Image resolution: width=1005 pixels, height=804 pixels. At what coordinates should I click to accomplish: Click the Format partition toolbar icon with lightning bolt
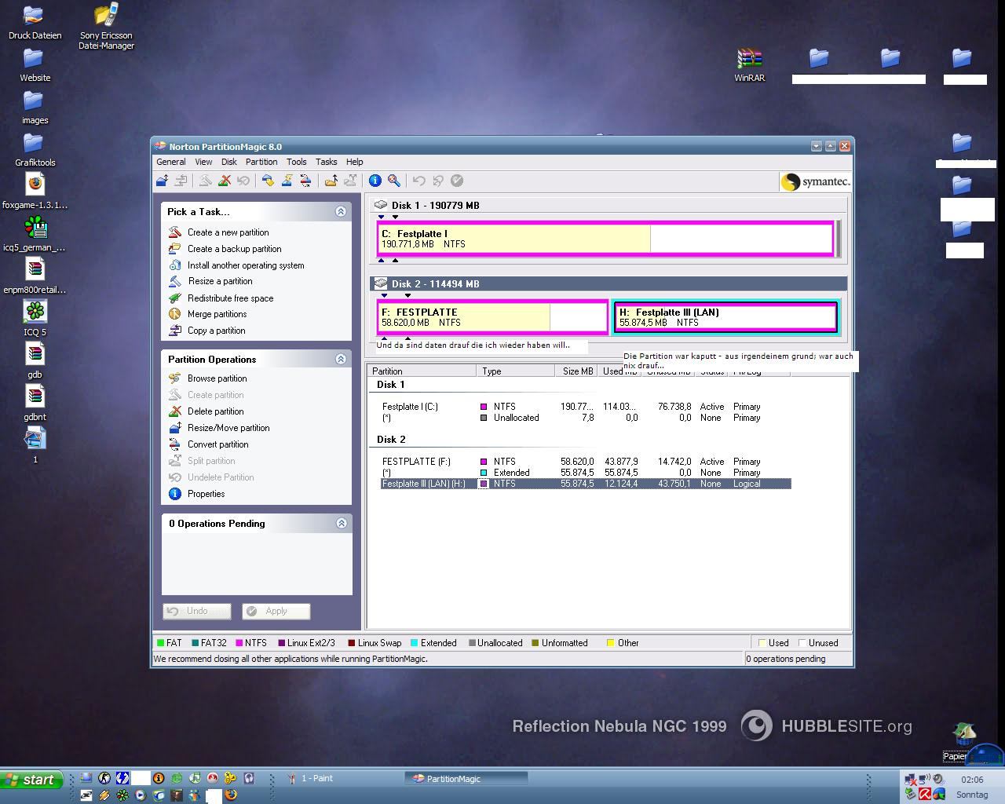287,181
